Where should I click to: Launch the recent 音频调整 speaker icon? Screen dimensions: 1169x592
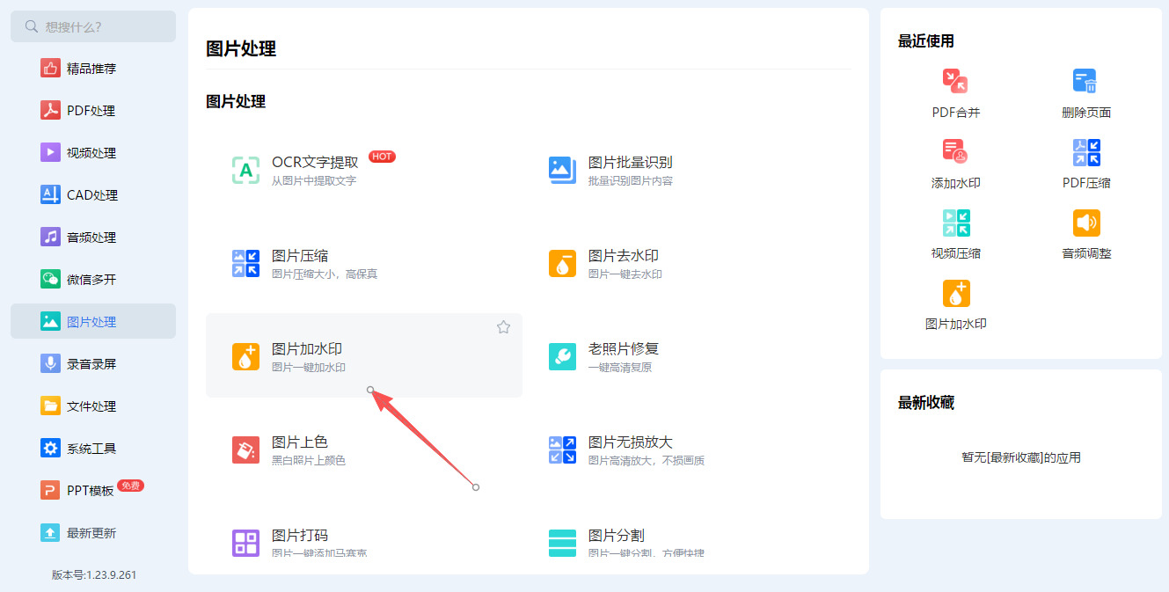1086,223
